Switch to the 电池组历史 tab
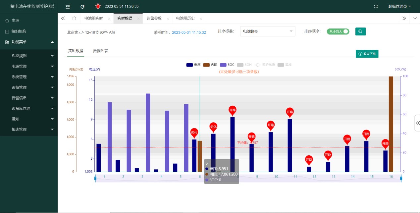The height and width of the screenshot is (213, 420). 185,19
